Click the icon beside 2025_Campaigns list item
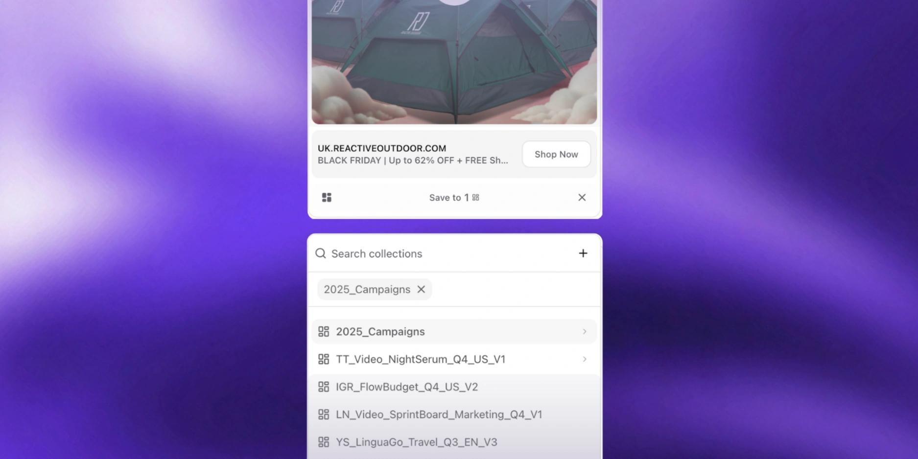 pyautogui.click(x=324, y=331)
